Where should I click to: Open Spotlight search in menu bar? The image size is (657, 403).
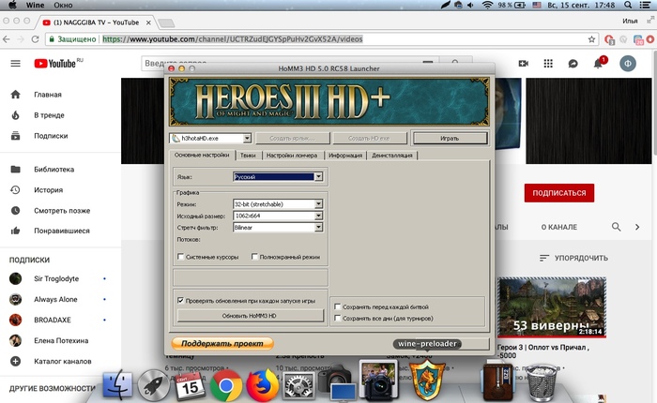coord(628,5)
